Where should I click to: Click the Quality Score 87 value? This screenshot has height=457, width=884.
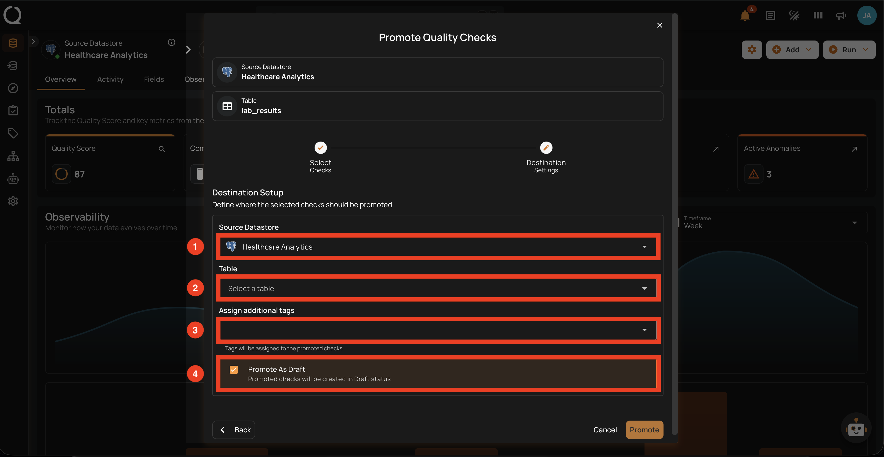80,174
